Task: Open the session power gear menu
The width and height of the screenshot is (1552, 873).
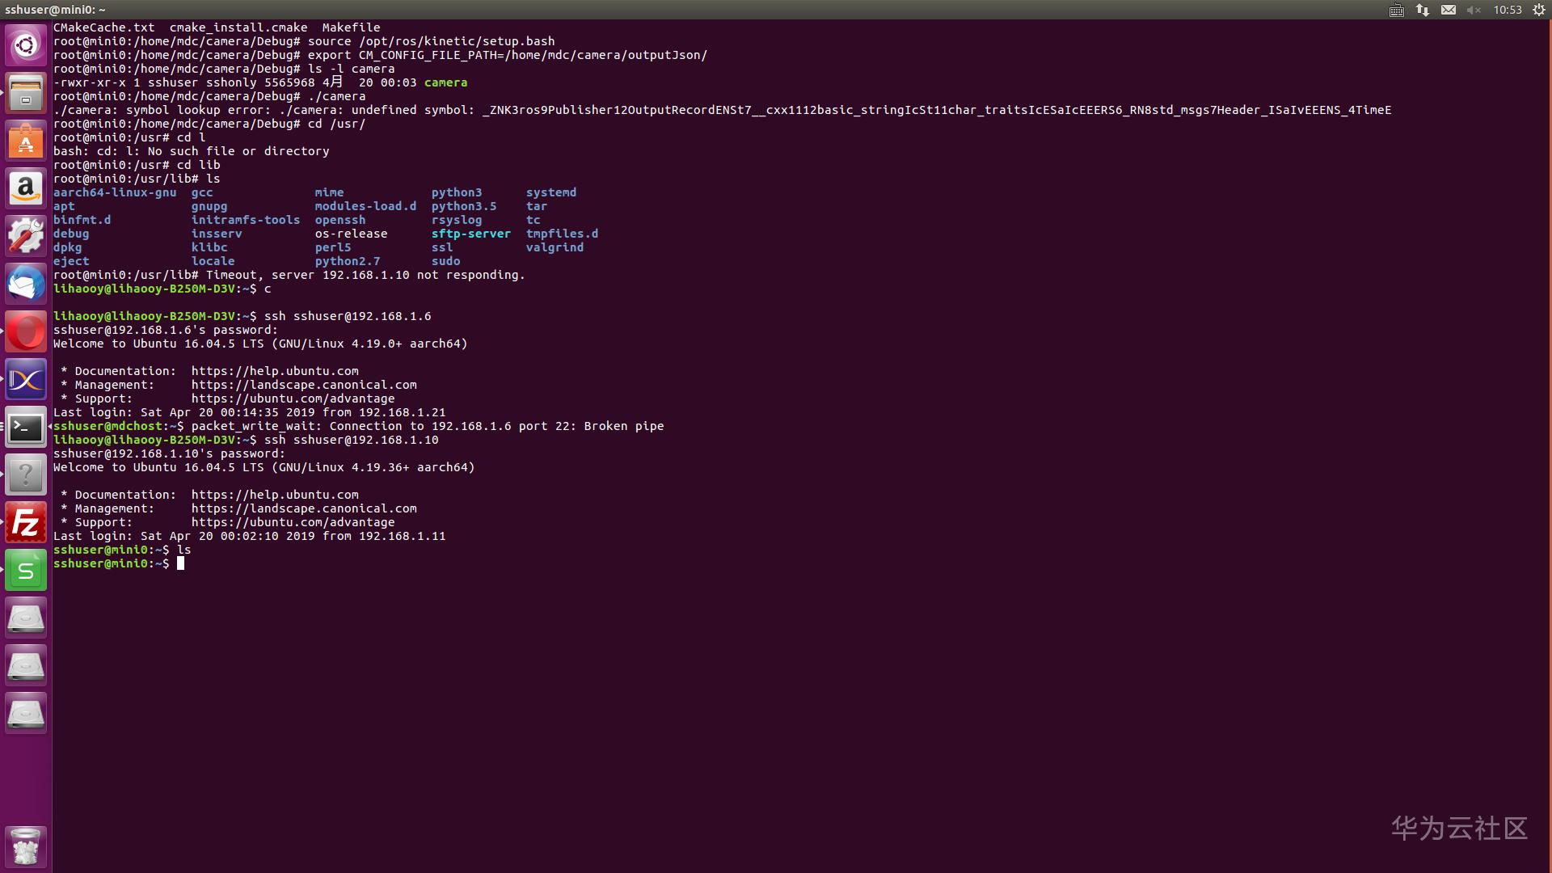Action: (1539, 10)
